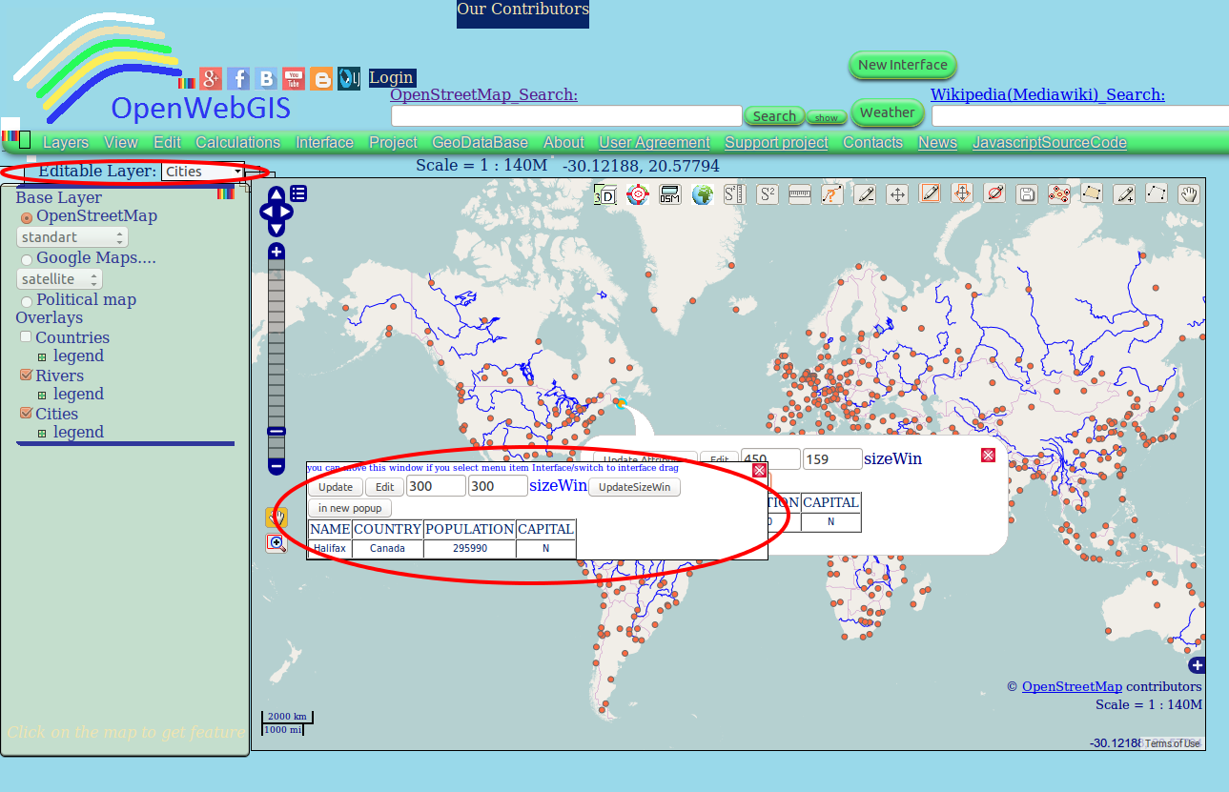Open the LiveJournal social icon

349,79
